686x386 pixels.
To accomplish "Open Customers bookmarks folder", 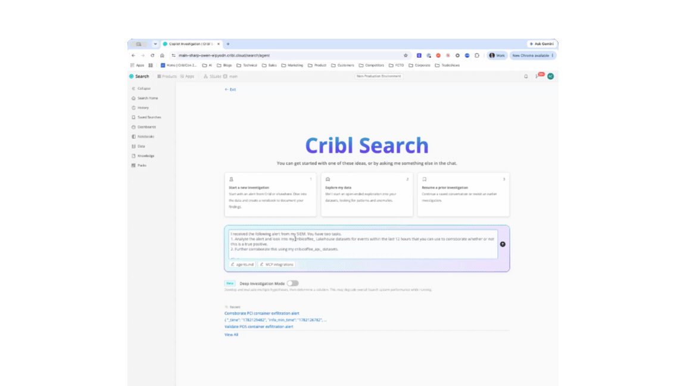I will tap(342, 65).
